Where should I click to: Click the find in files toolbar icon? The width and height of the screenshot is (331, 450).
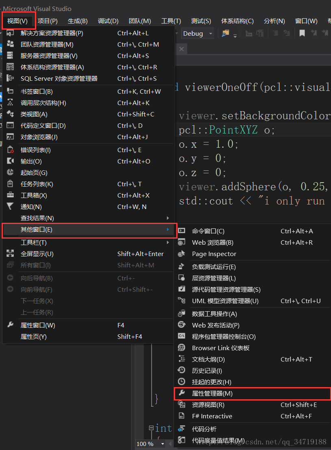(x=225, y=33)
